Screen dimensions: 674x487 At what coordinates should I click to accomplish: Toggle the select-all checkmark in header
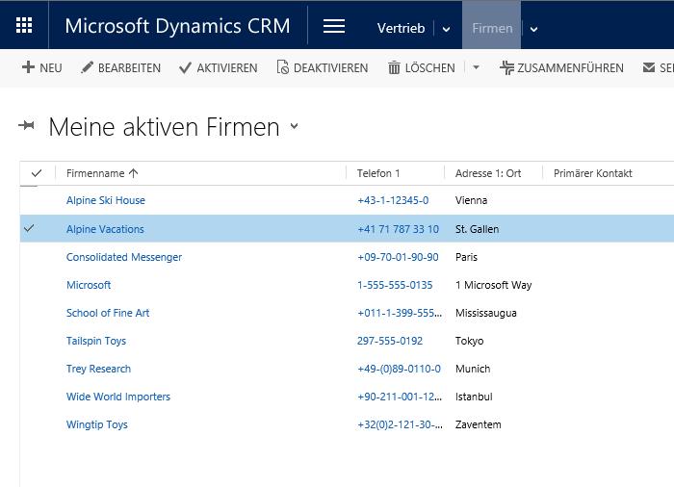pyautogui.click(x=37, y=173)
